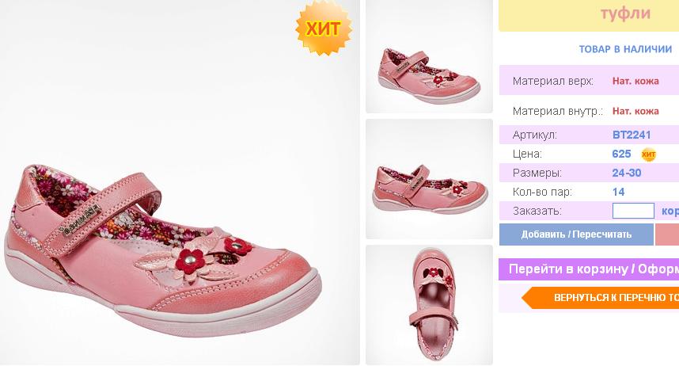Select the second shoe profile thumbnail
The width and height of the screenshot is (679, 366).
click(x=429, y=179)
